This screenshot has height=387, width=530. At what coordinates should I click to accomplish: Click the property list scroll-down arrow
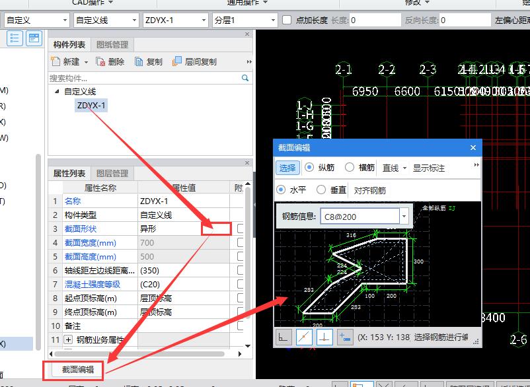pyautogui.click(x=248, y=346)
